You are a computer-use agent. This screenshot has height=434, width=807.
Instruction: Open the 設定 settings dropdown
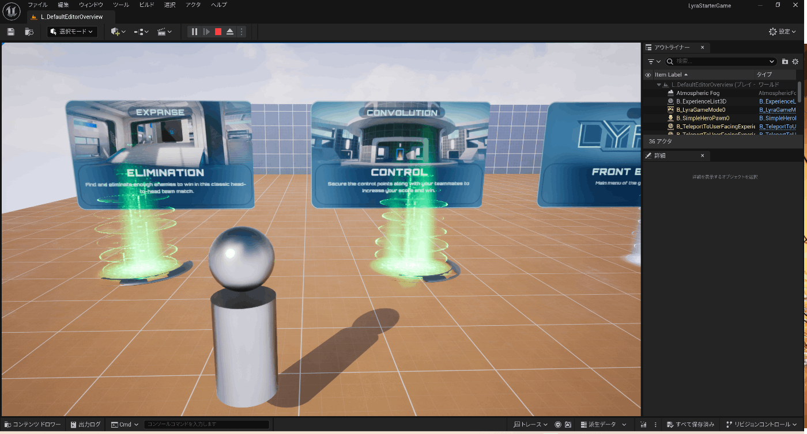(x=782, y=32)
